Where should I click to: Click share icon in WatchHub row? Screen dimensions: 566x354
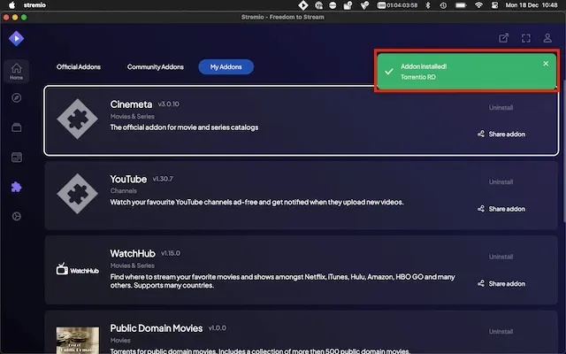[x=481, y=283]
